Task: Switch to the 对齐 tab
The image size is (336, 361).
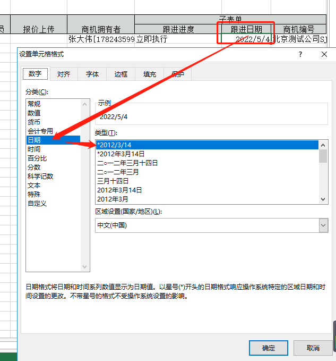Action: point(64,74)
